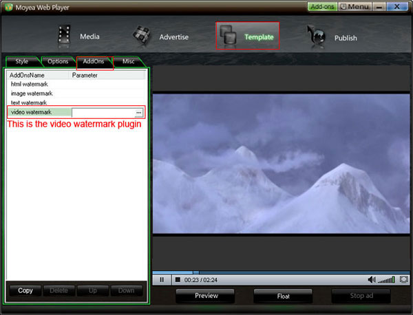
Task: Open the Advertise section
Action: tap(161, 37)
